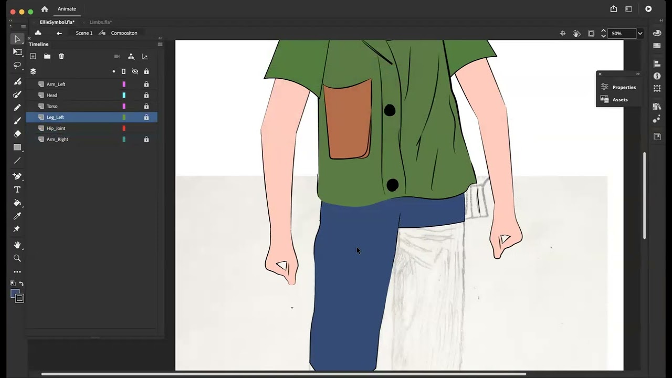Image resolution: width=672 pixels, height=378 pixels.
Task: Select the Text tool
Action: pyautogui.click(x=17, y=190)
